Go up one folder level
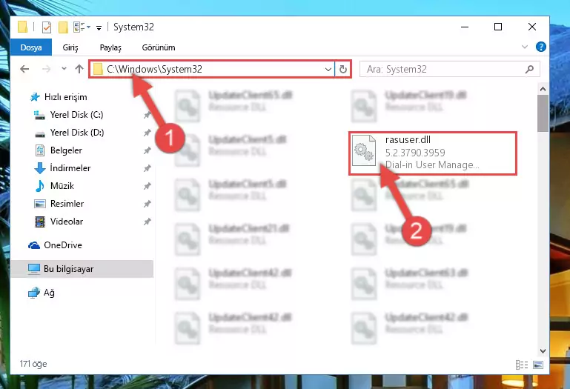570x389 pixels. point(79,69)
